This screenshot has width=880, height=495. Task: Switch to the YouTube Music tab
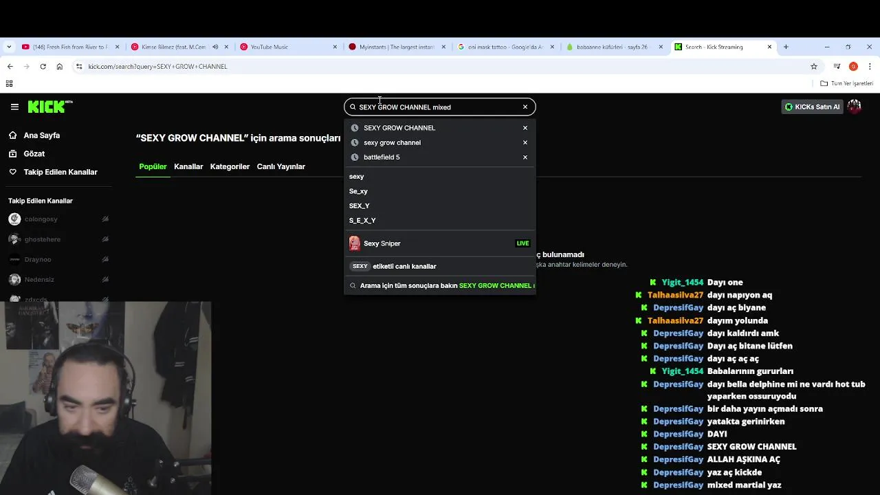click(288, 47)
